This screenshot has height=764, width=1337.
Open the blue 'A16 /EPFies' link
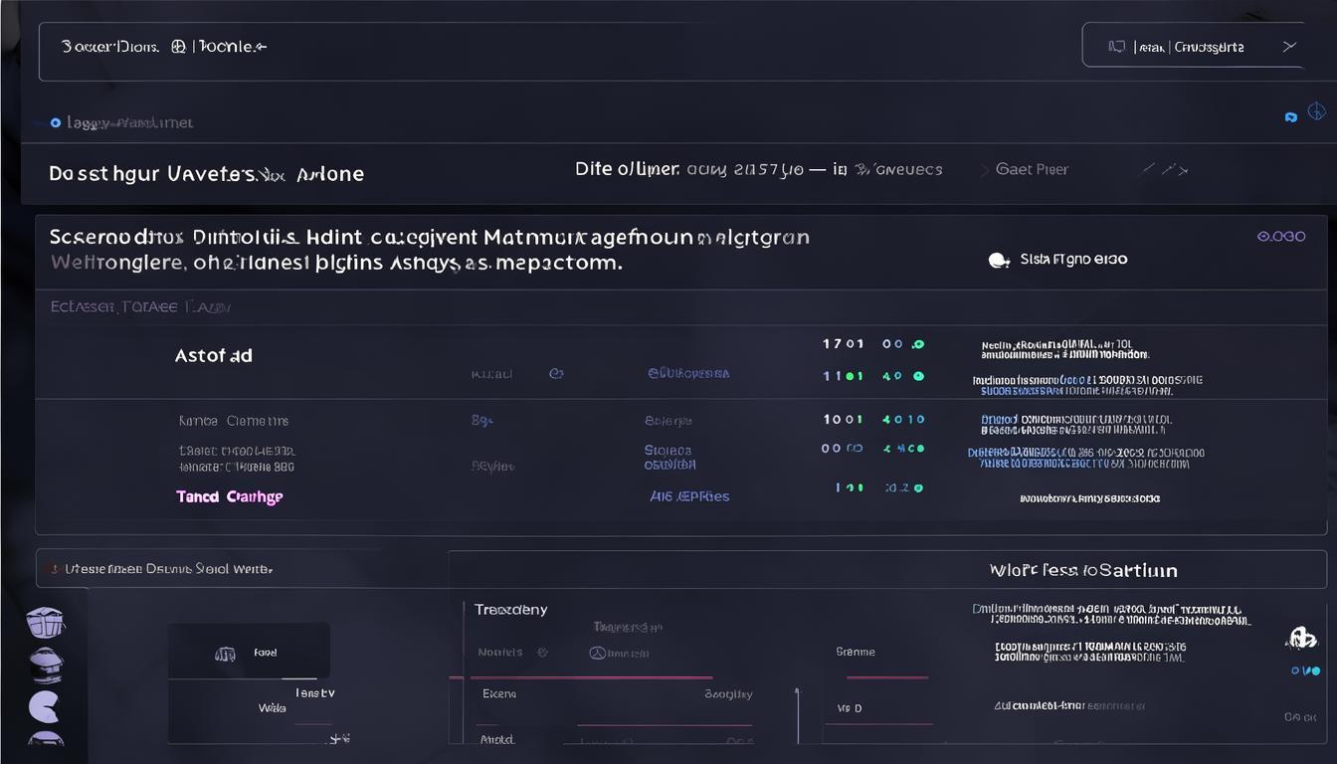coord(689,495)
